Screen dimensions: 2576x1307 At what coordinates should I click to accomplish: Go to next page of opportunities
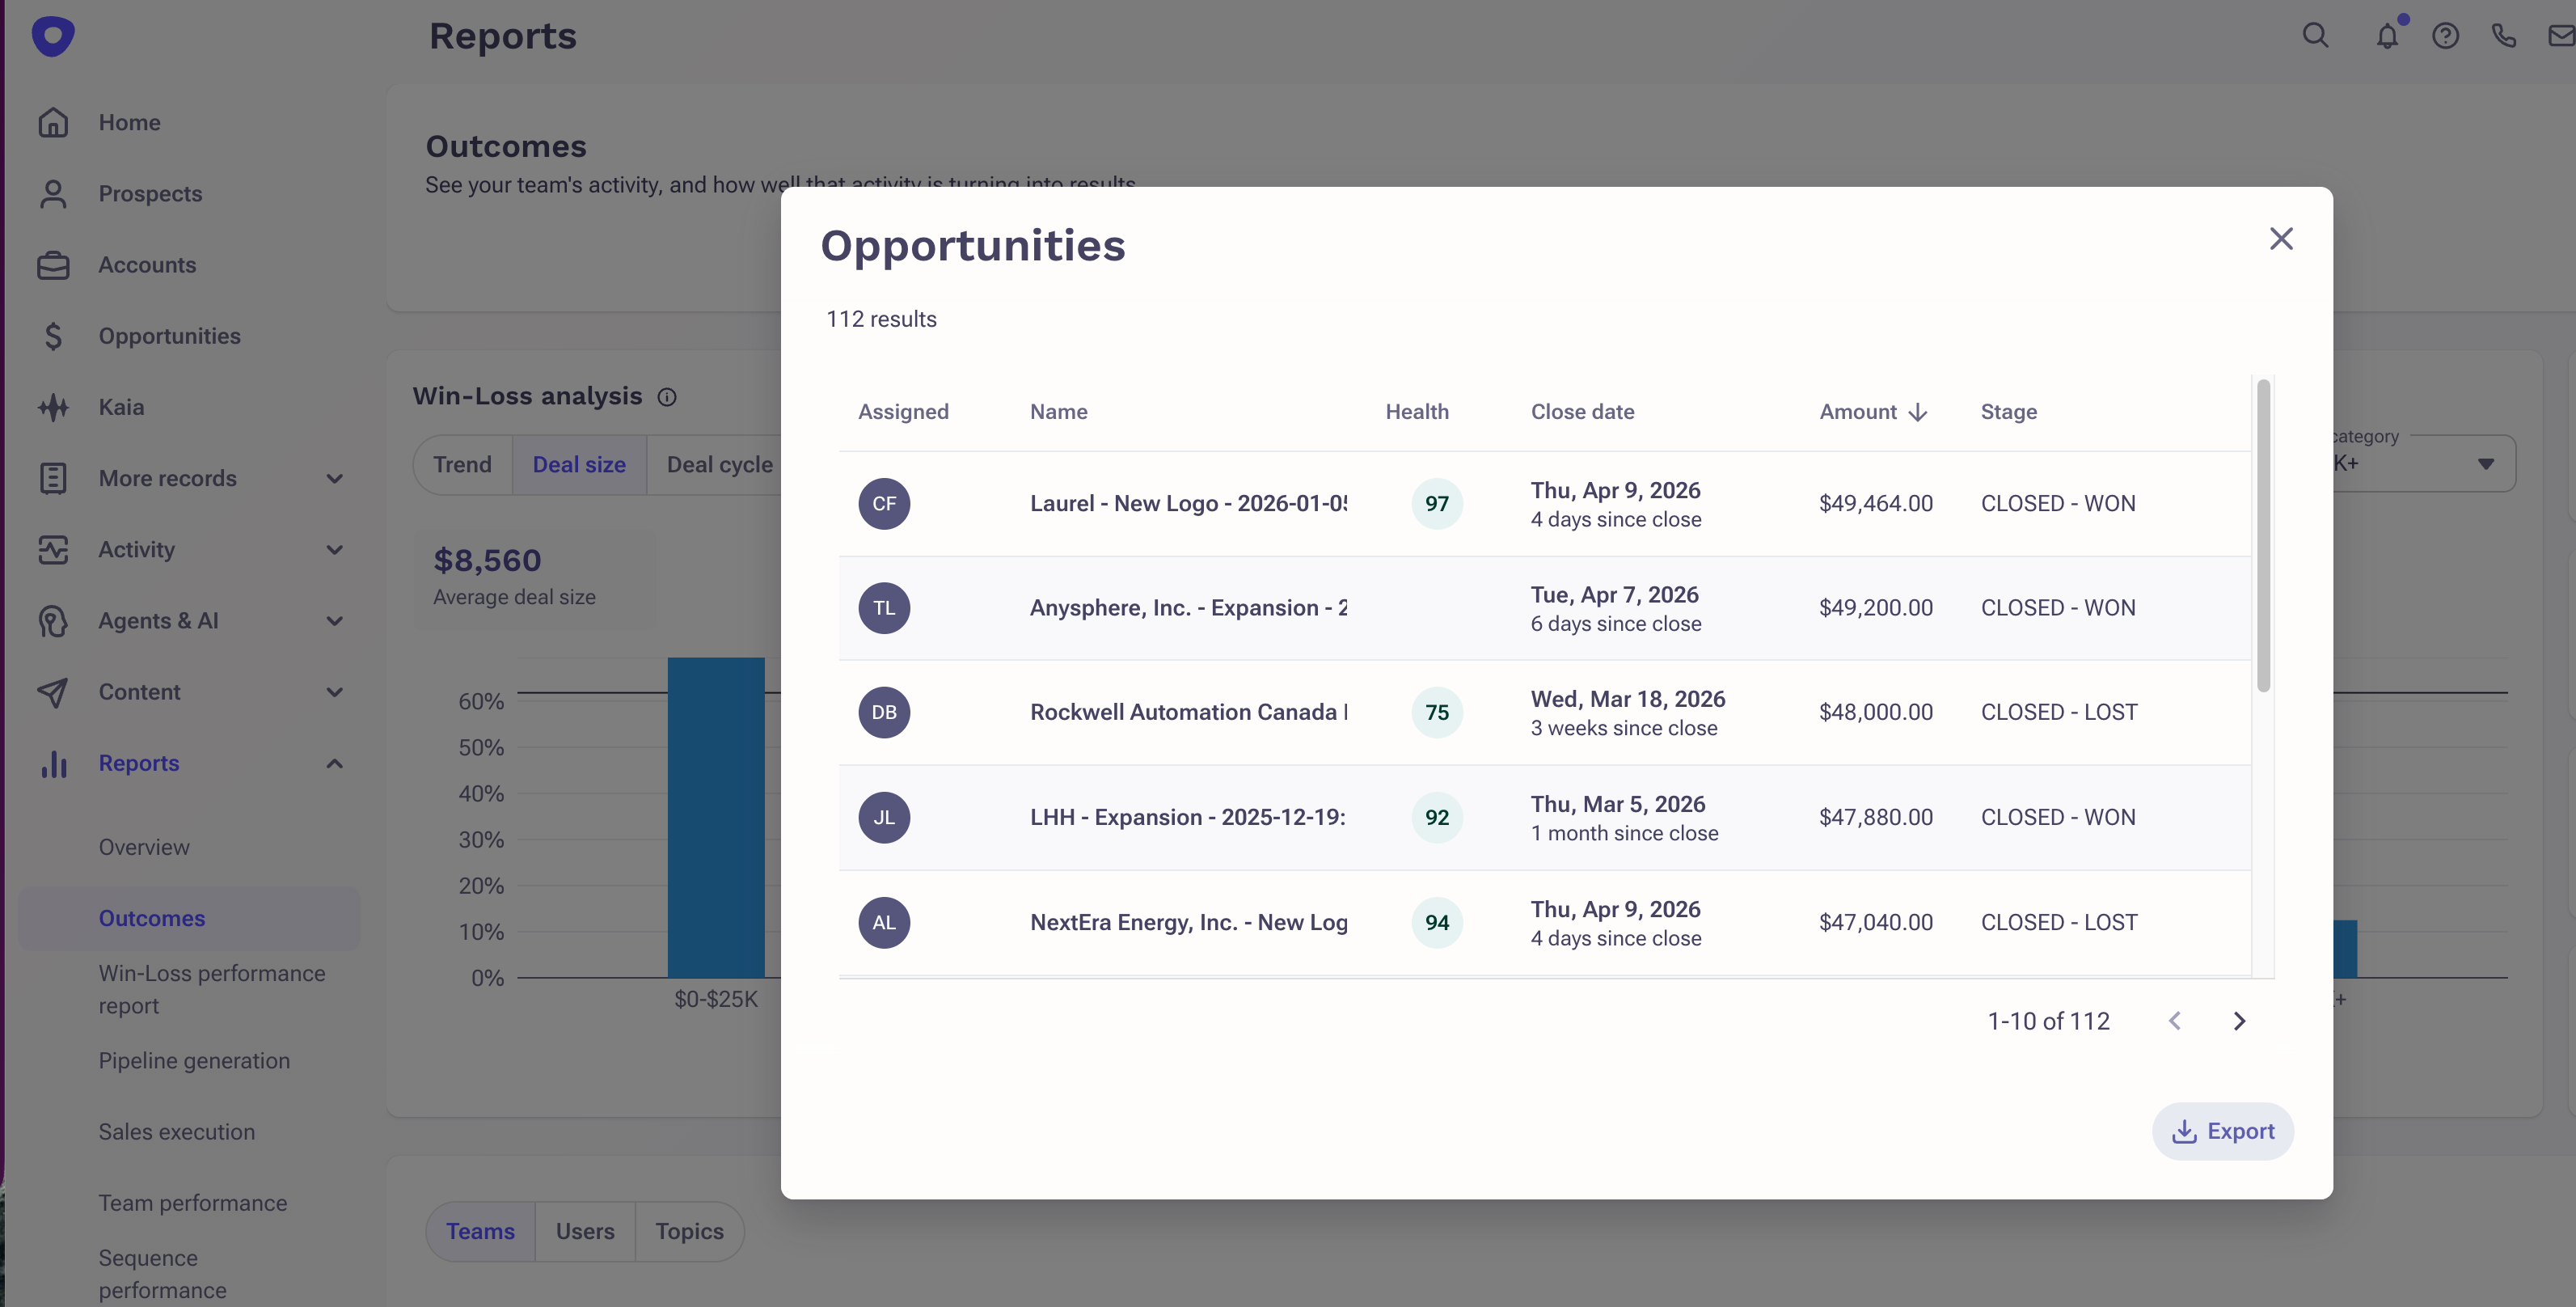(2239, 1021)
